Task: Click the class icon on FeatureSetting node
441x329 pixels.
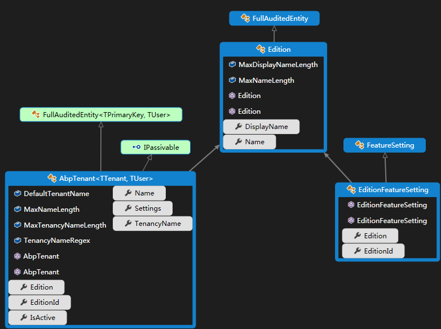Action: coord(359,145)
